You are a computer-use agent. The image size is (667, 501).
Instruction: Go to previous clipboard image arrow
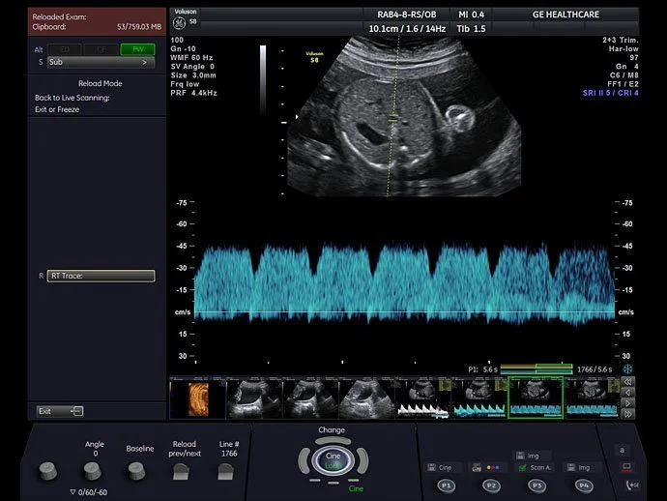(x=628, y=392)
